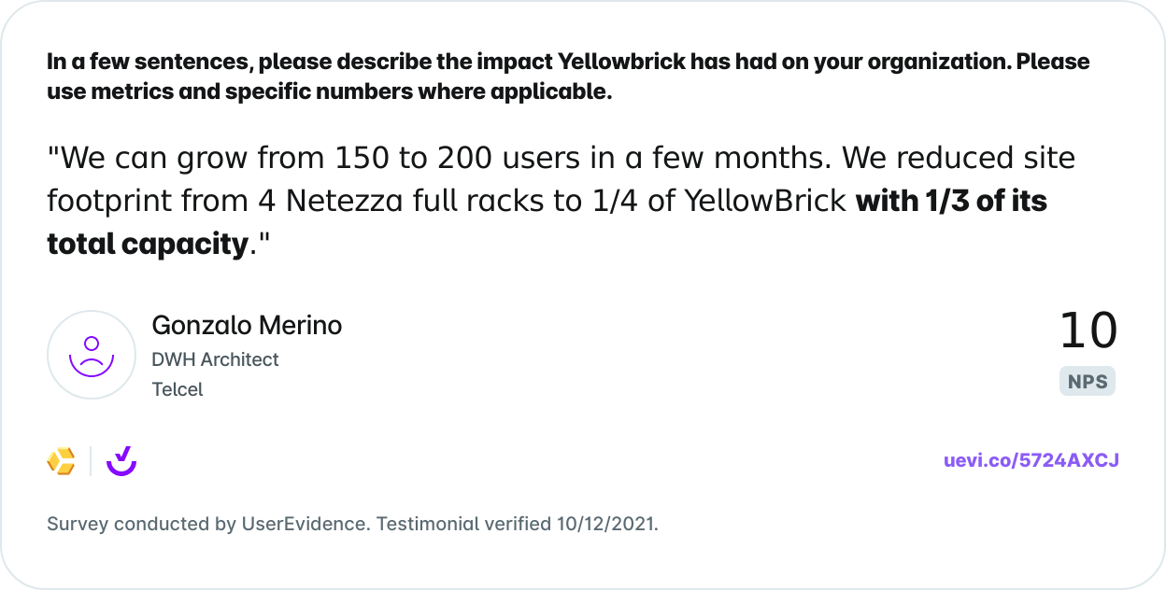The image size is (1166, 590).
Task: Click the "Testimonial verified" text in footer
Action: click(x=463, y=524)
